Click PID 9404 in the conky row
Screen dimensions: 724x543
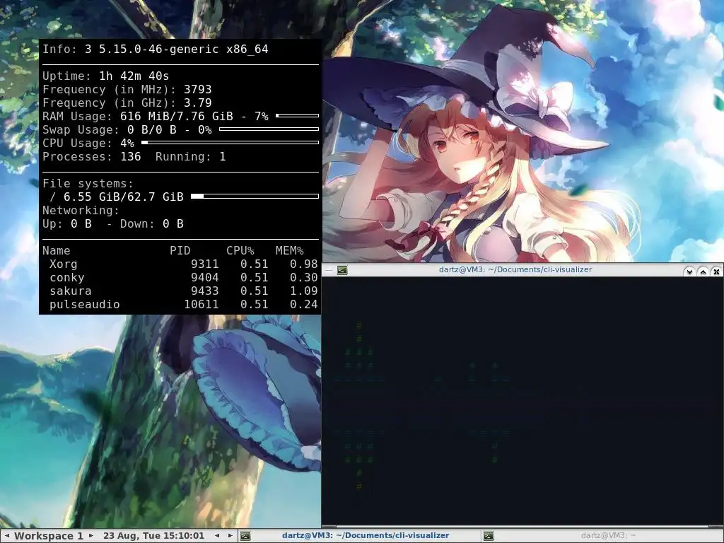[204, 277]
